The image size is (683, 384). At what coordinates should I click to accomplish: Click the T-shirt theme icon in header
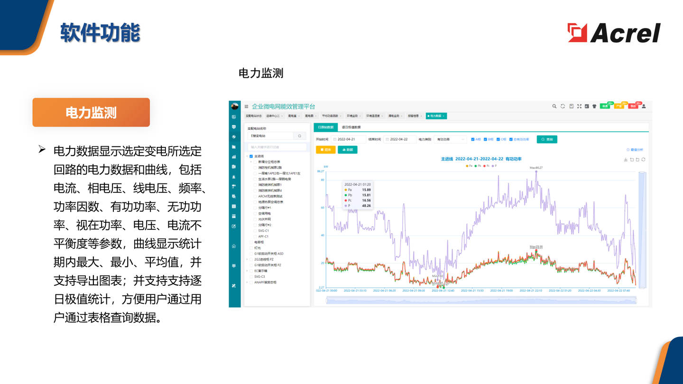pyautogui.click(x=594, y=106)
